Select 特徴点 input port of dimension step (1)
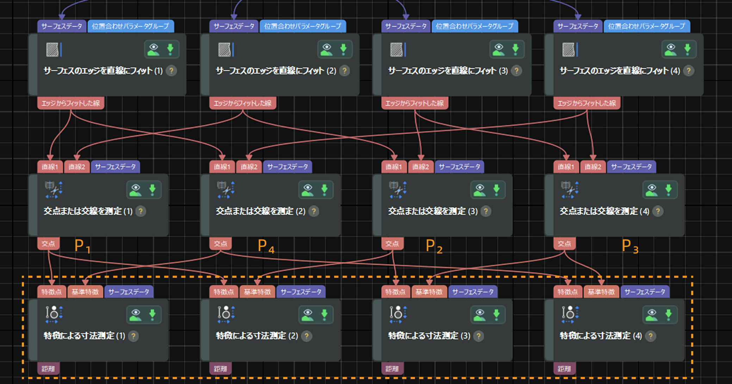 click(52, 292)
